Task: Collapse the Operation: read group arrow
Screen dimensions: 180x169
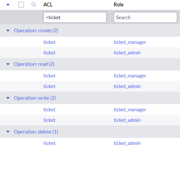Action: (x=8, y=64)
